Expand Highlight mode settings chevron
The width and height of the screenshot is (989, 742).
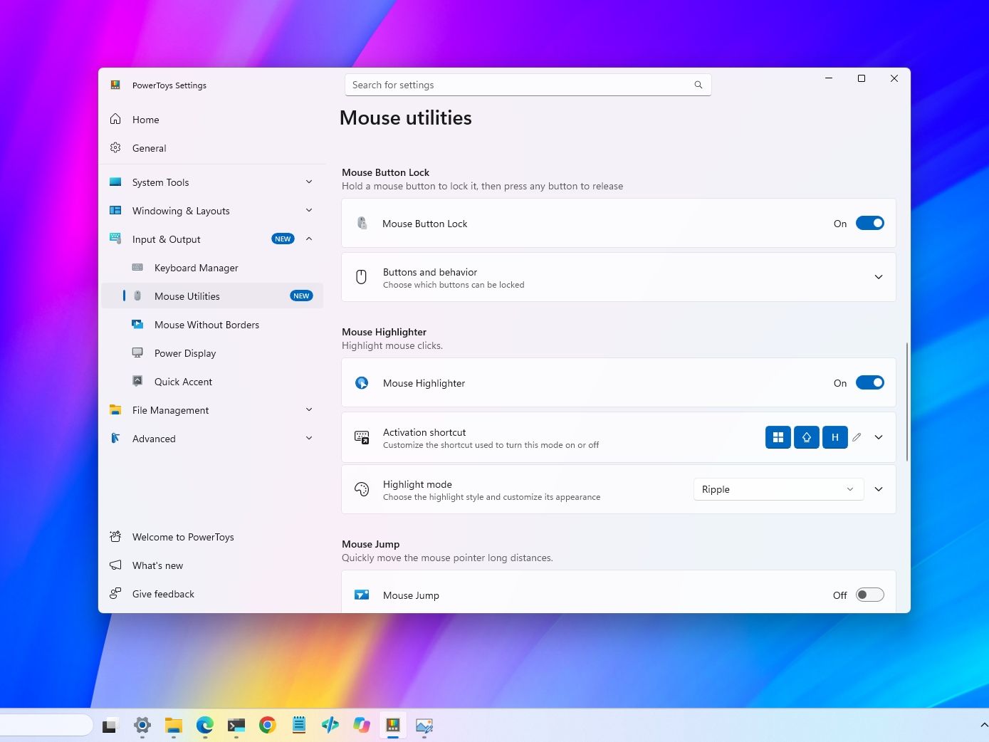[x=879, y=489]
